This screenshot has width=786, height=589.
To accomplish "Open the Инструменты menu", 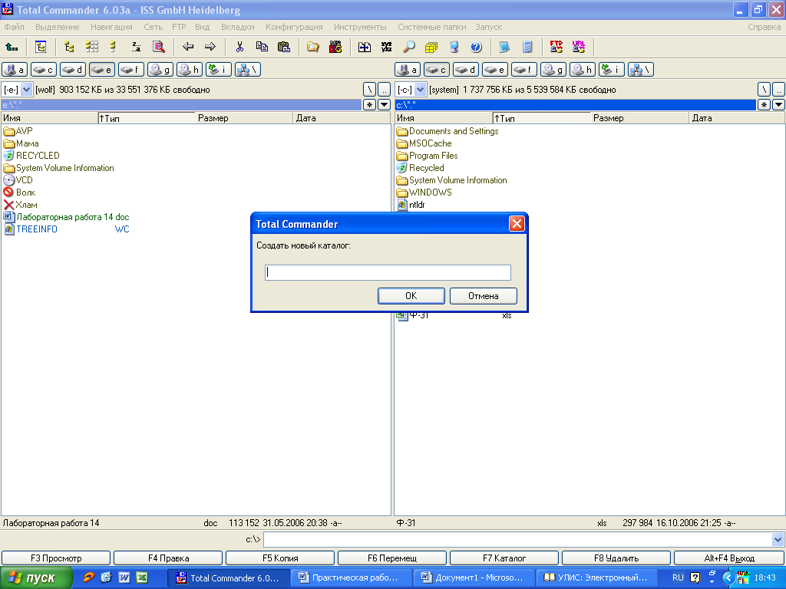I will 360,27.
